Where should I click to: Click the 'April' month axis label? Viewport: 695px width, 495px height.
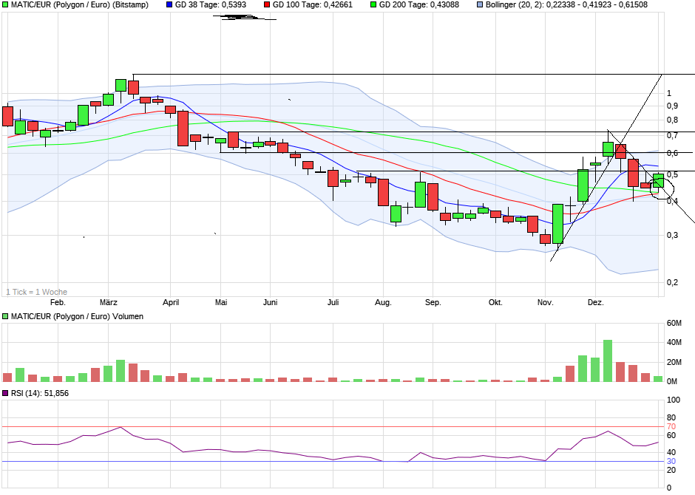171,302
